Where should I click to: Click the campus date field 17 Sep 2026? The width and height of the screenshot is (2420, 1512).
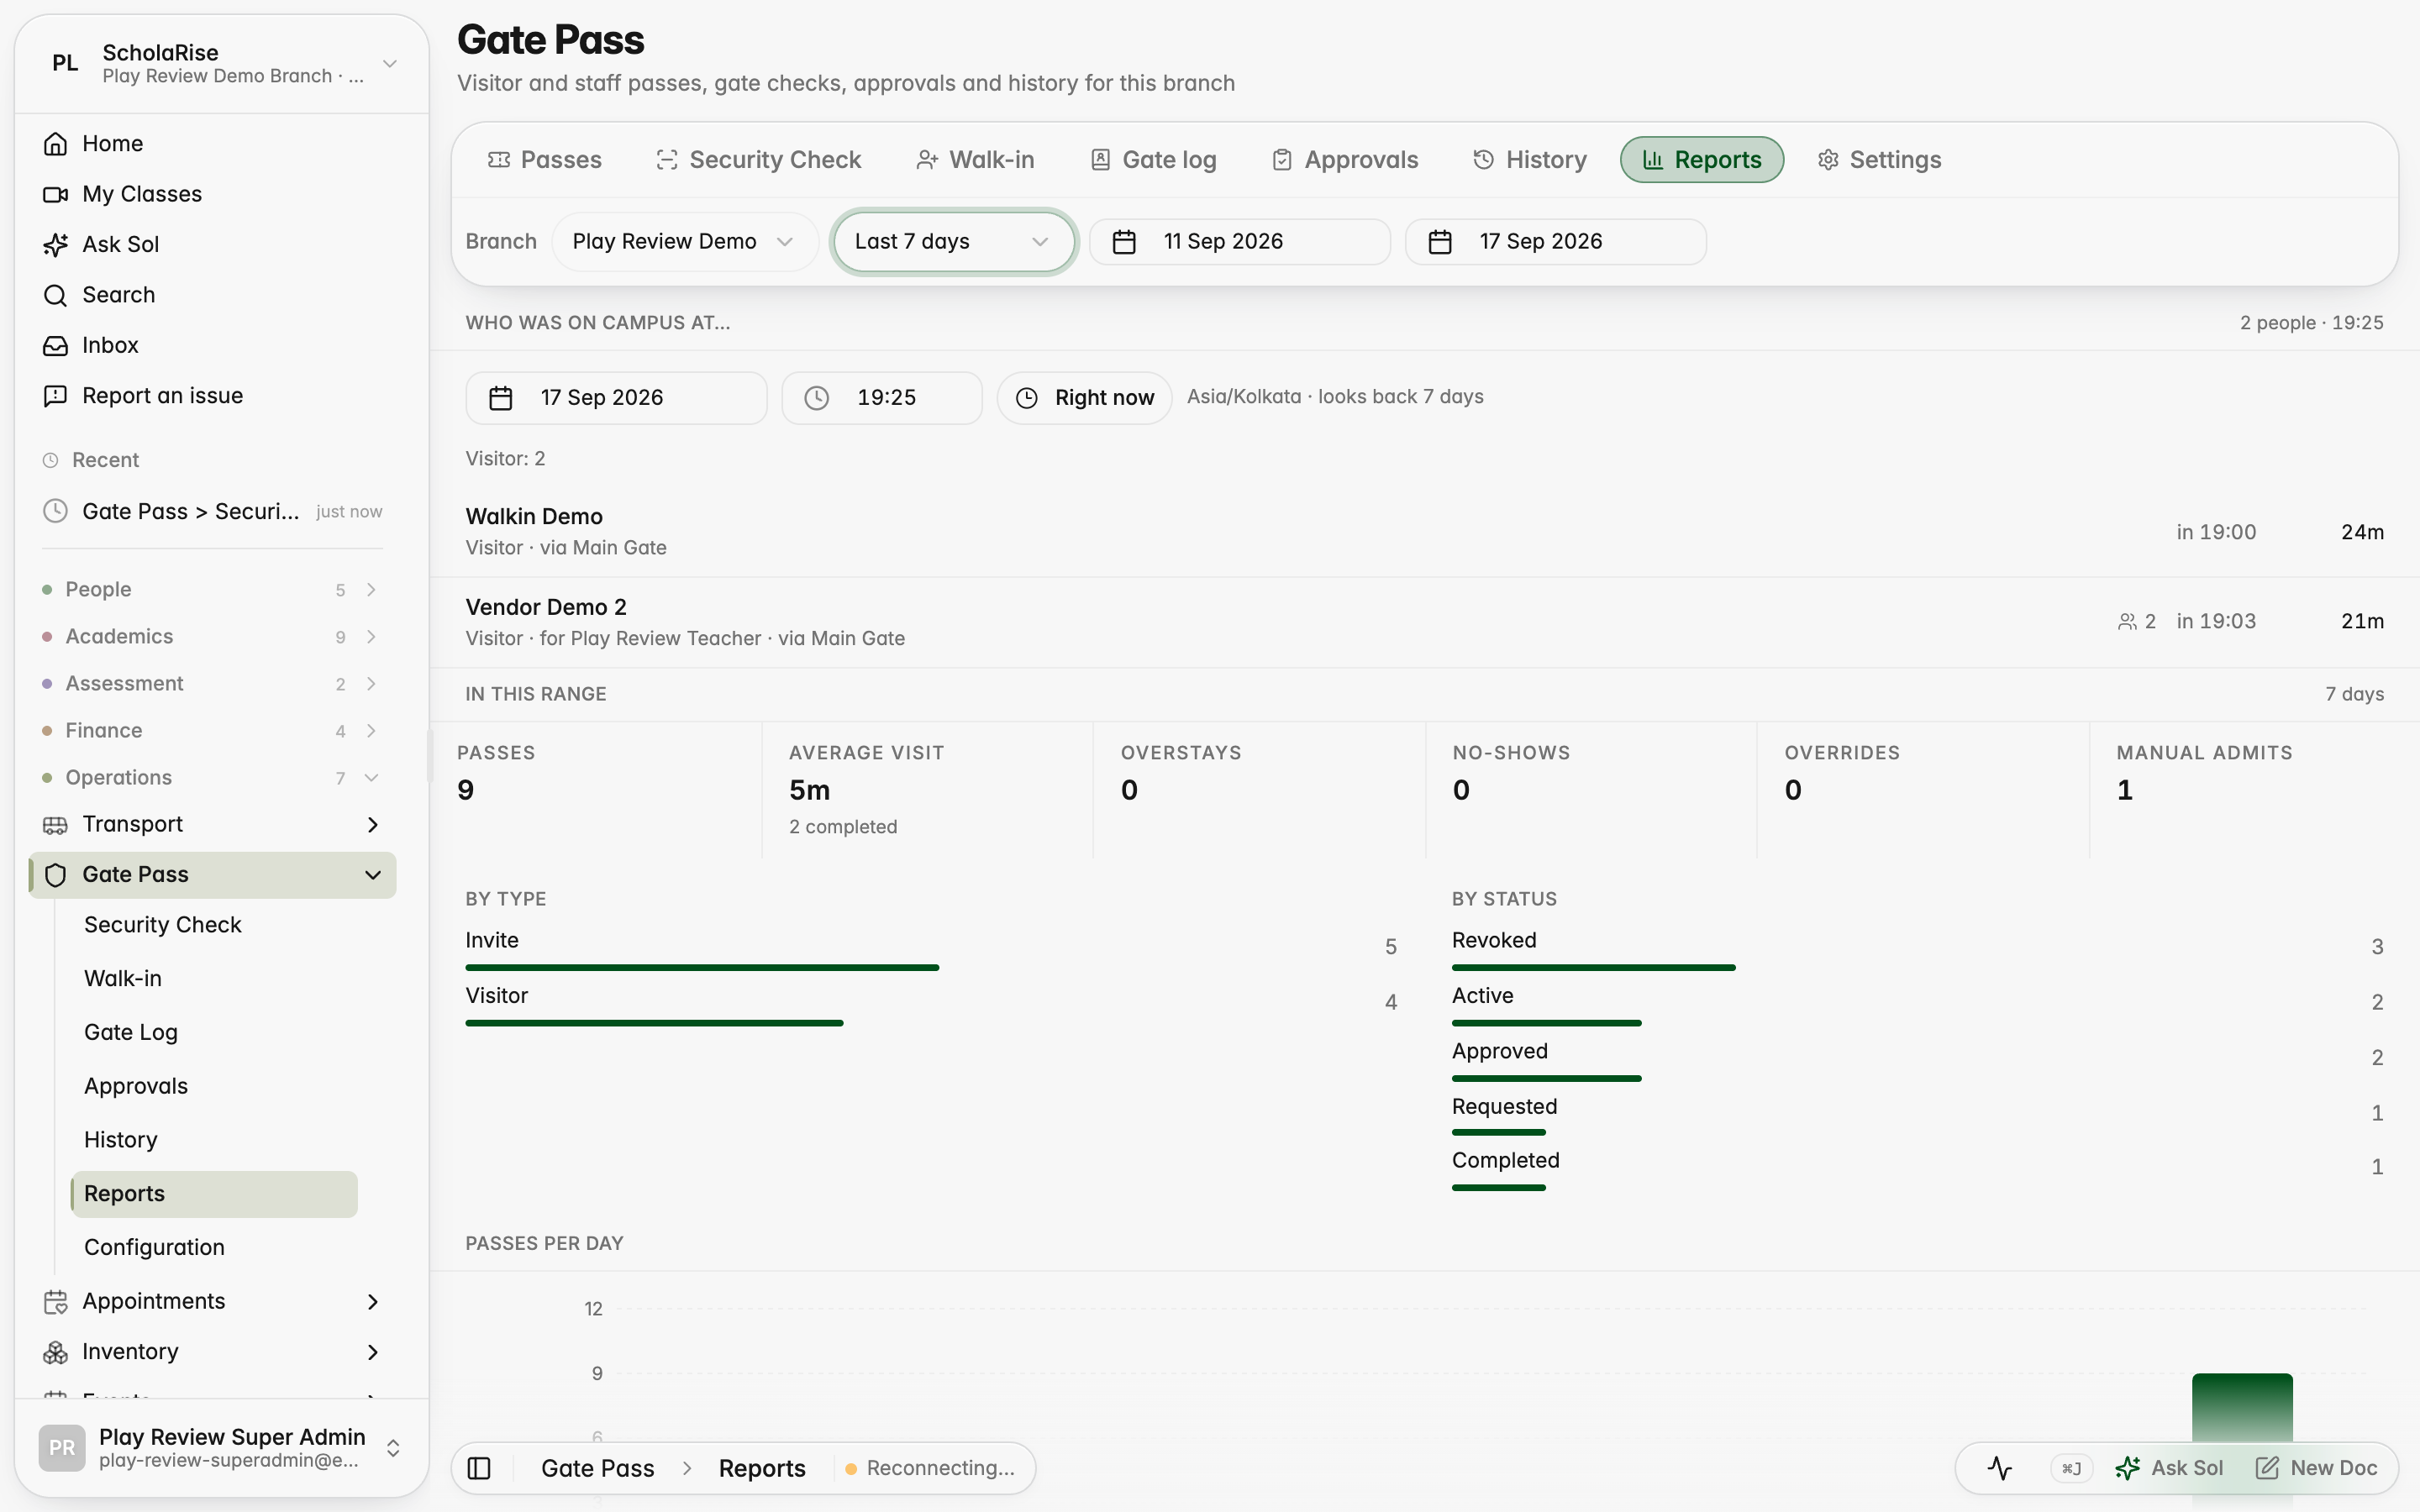click(617, 398)
